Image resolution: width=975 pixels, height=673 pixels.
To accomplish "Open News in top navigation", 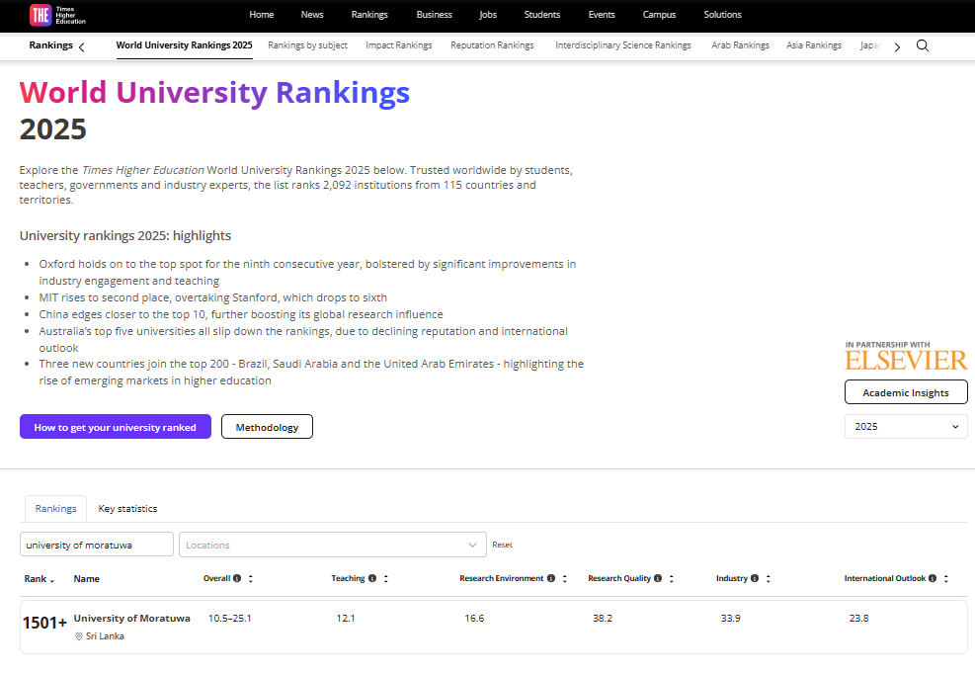I will pyautogui.click(x=312, y=15).
